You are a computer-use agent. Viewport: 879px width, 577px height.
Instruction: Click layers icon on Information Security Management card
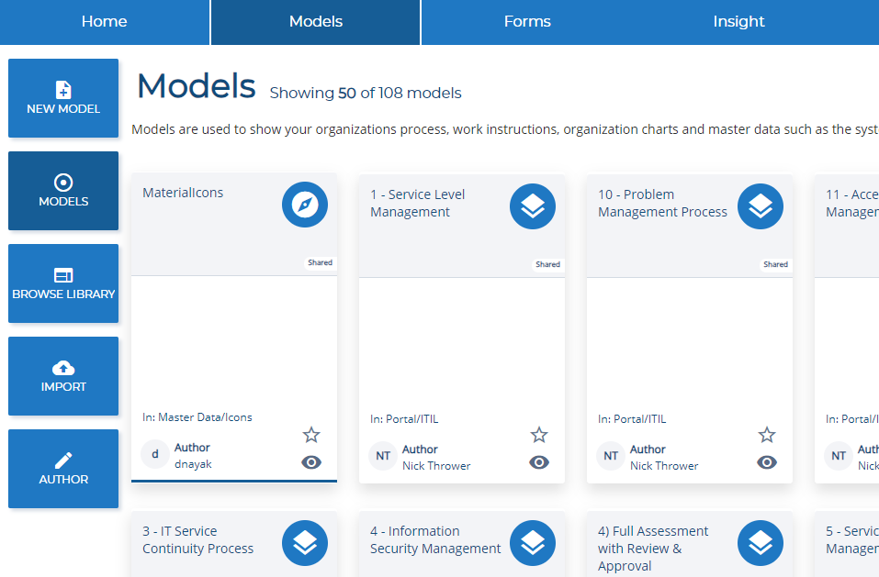point(533,543)
